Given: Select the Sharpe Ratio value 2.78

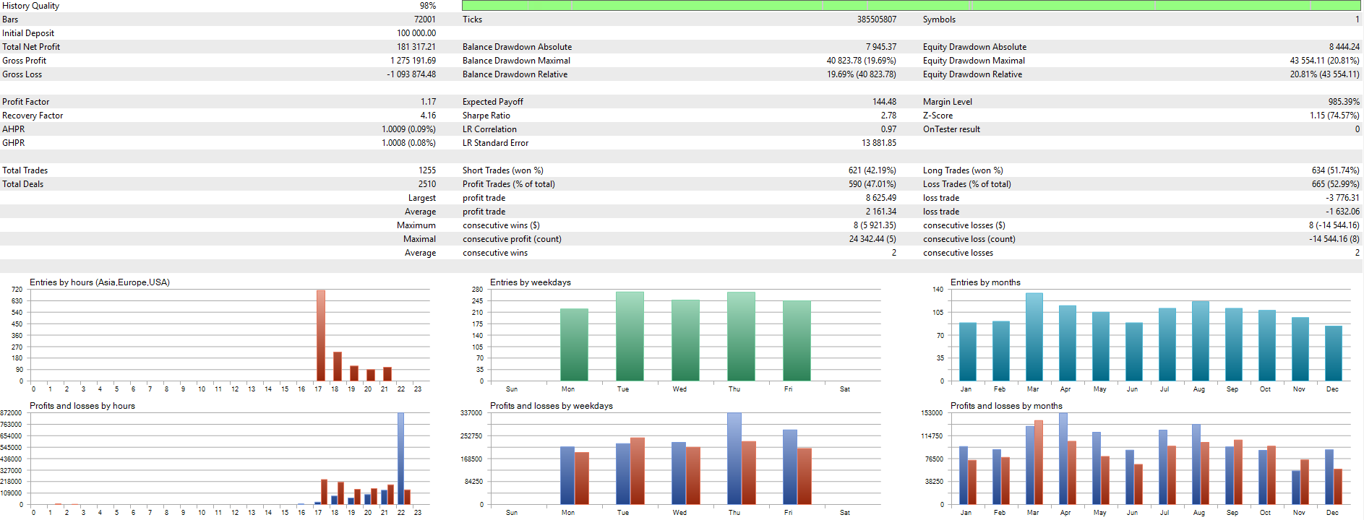Looking at the screenshot, I should tap(888, 116).
